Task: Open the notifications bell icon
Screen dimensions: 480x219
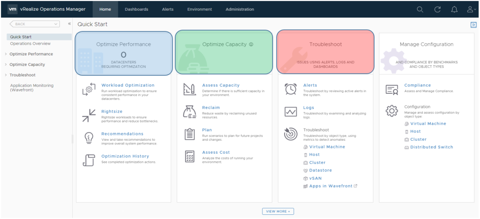Action: 454,9
